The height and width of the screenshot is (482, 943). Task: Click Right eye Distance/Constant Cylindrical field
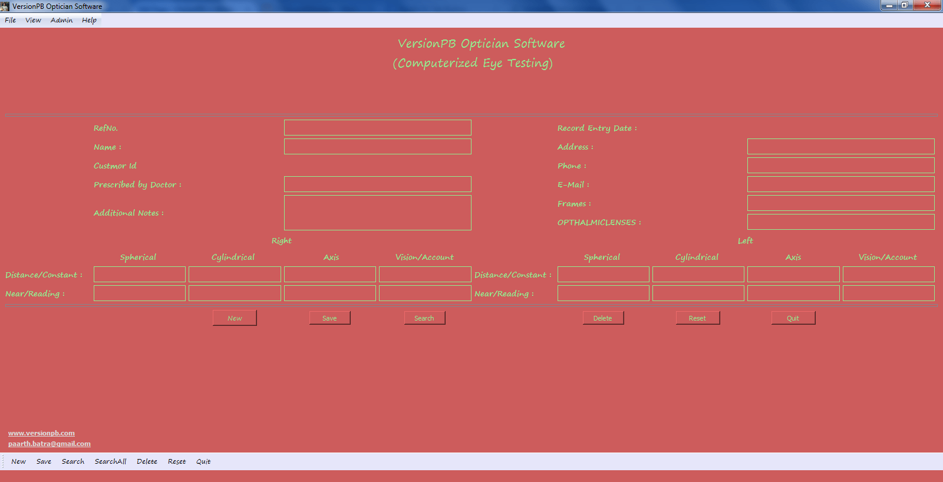235,275
